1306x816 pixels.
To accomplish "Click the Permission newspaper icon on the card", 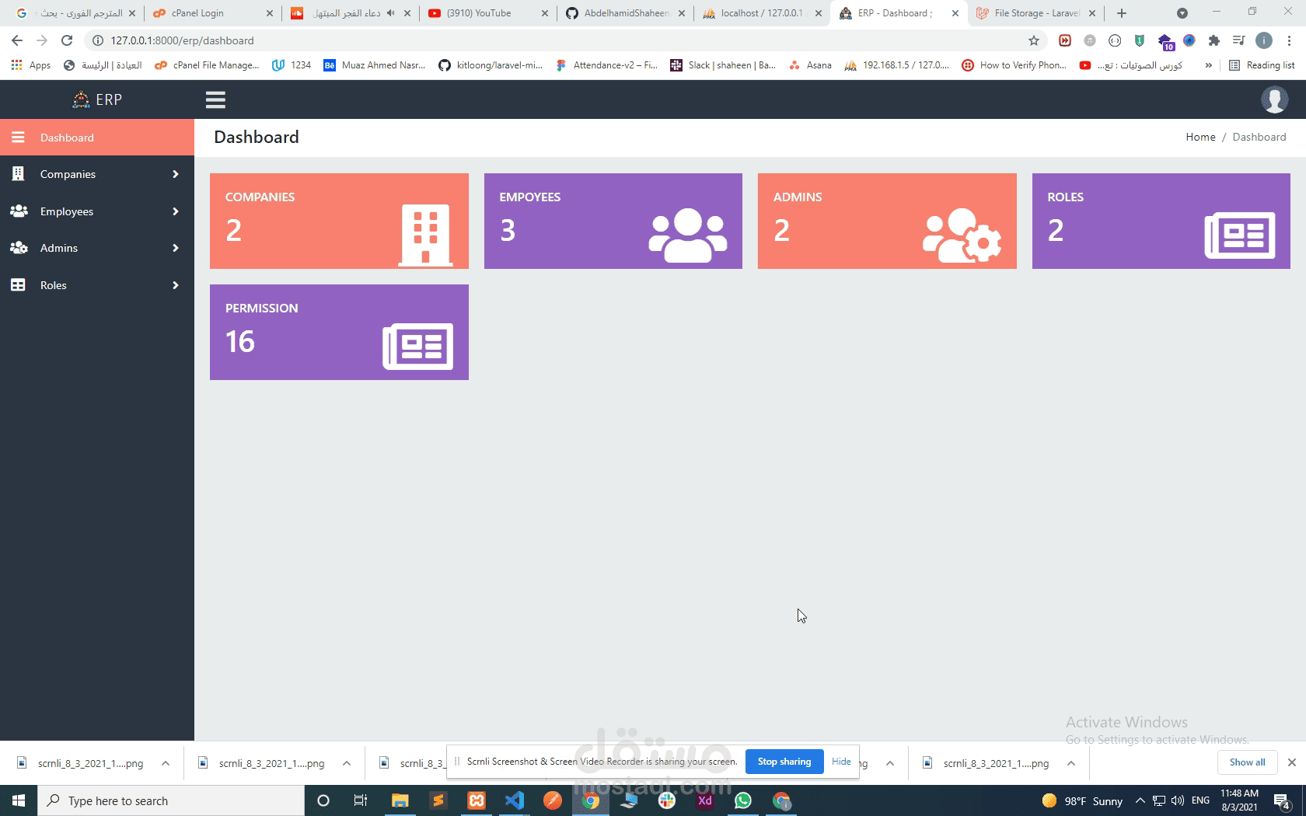I will (x=418, y=346).
